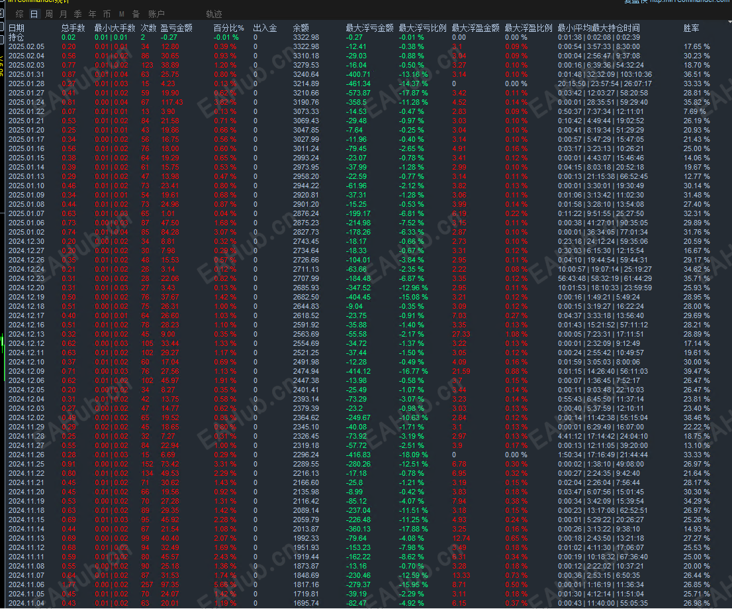Click profit 73.42 in the 2024.11.25 row
Screen dimensions: 732x609
(x=170, y=464)
